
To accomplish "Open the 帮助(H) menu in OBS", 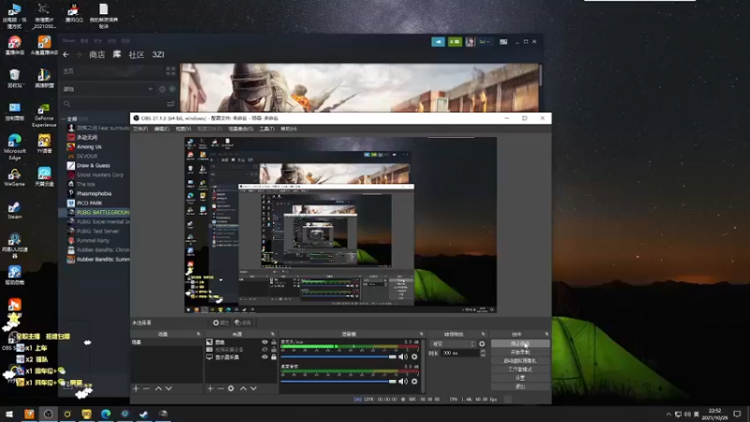I will 289,129.
